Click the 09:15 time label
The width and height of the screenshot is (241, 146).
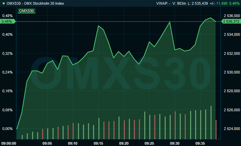(x=98, y=143)
